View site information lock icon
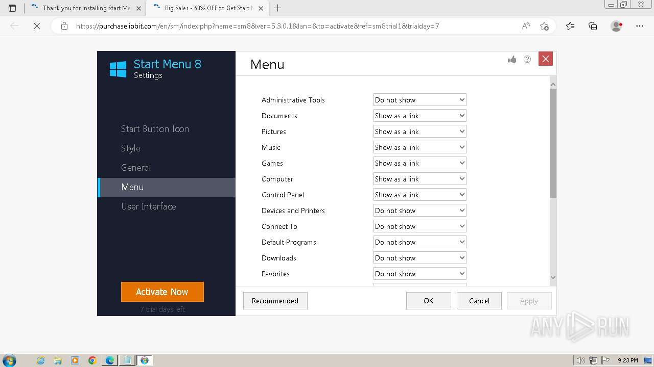654x367 pixels. (x=64, y=26)
